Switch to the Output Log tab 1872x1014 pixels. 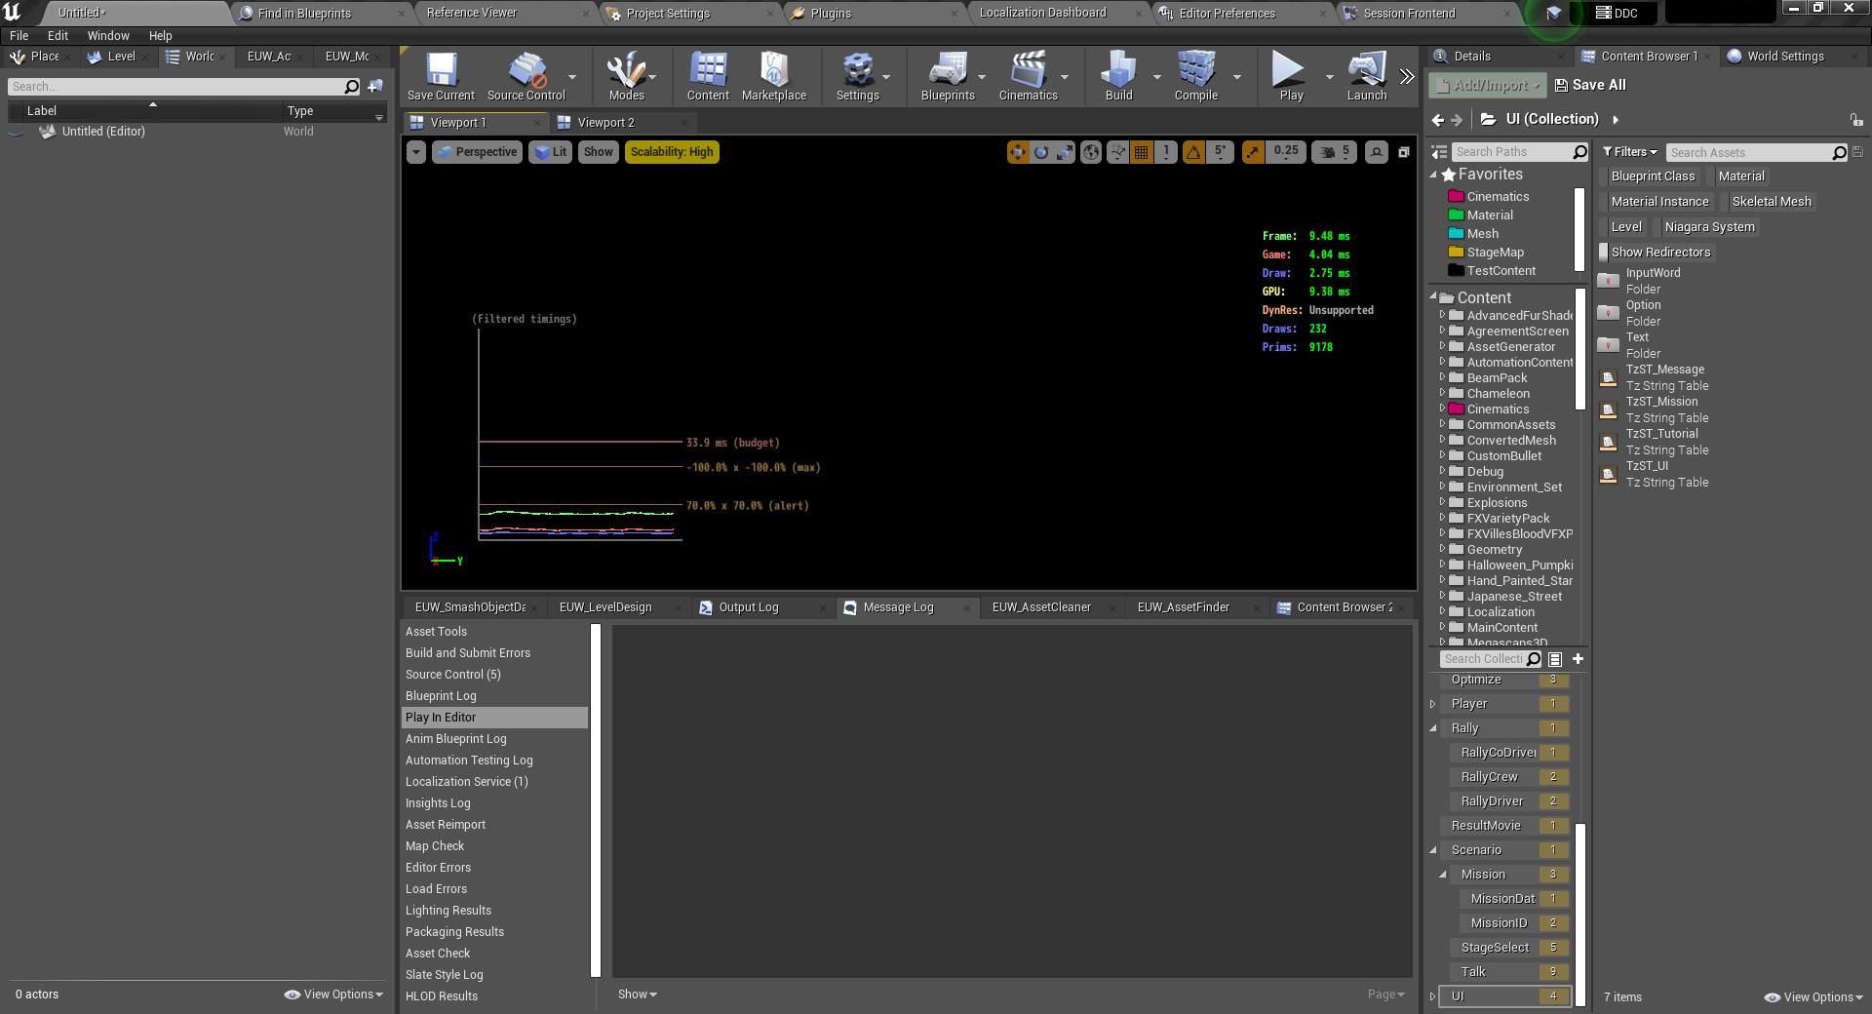[x=748, y=607]
